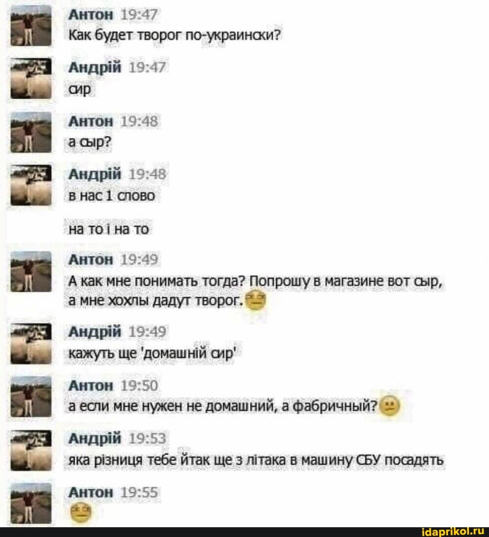Open Антон's avatar at the 19:49 message
489x537 pixels.
coord(31,271)
